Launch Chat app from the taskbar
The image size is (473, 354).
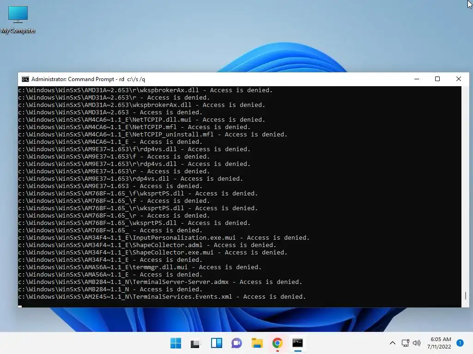click(x=236, y=343)
